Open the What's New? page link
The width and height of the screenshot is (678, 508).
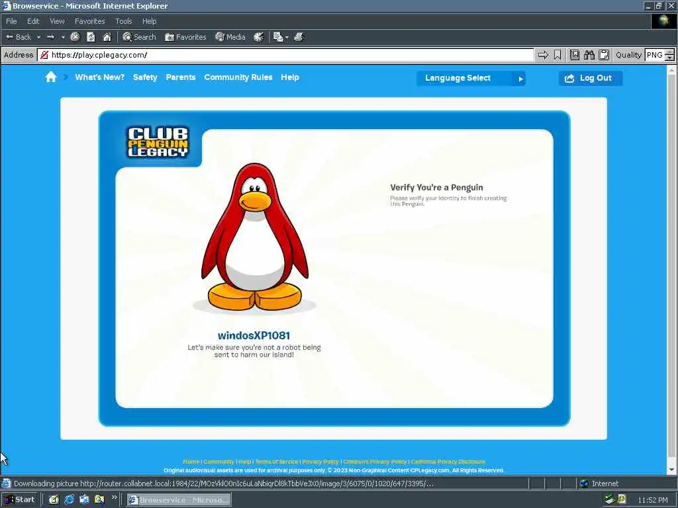[99, 77]
